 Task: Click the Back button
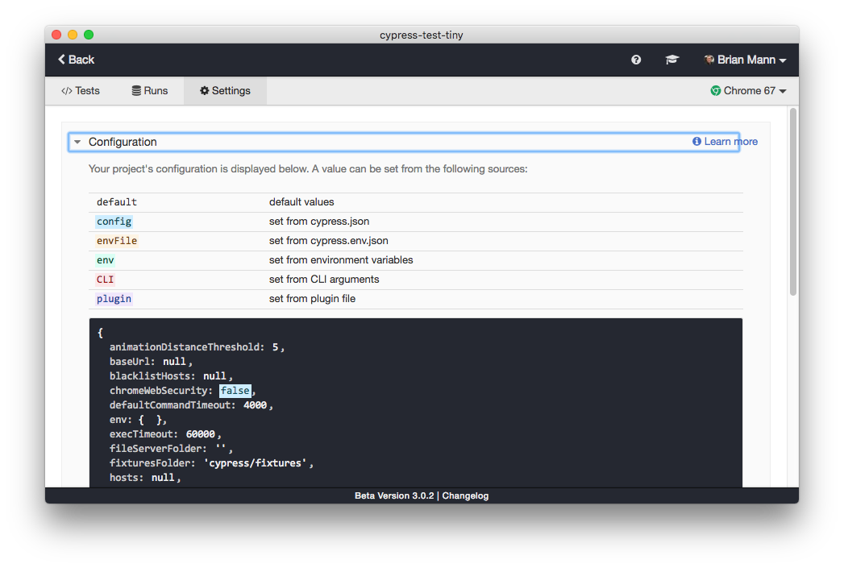[x=75, y=60]
